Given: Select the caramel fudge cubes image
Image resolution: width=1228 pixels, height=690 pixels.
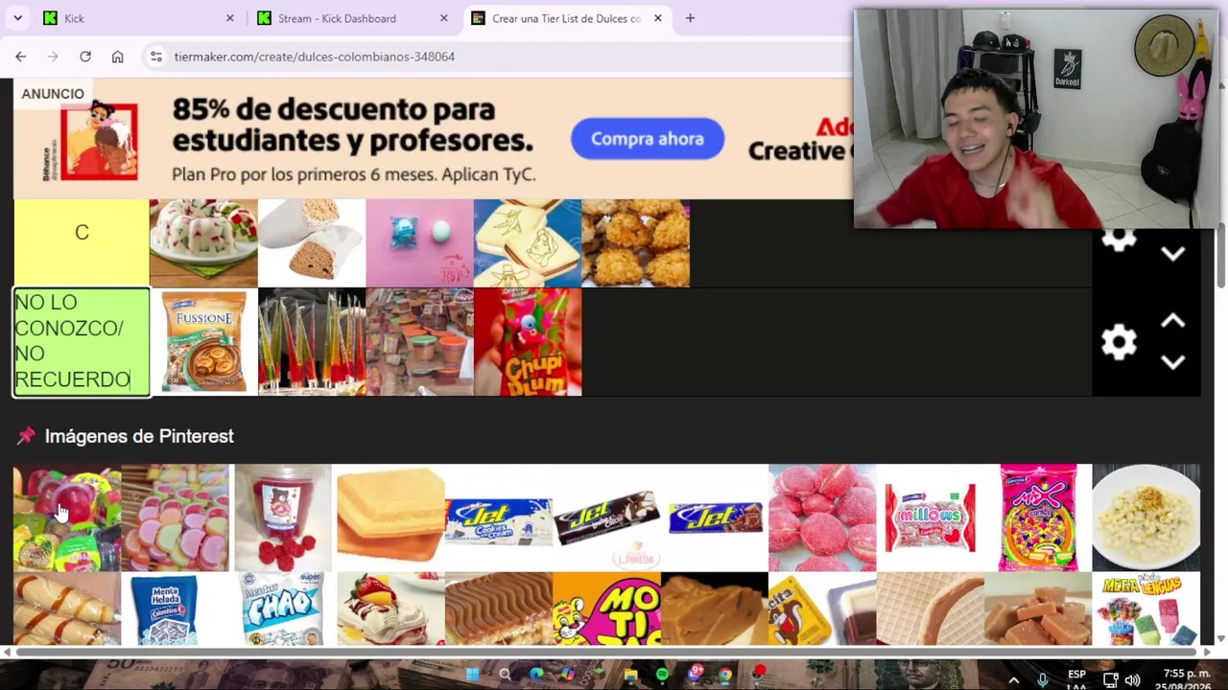Looking at the screenshot, I should pos(1038,609).
